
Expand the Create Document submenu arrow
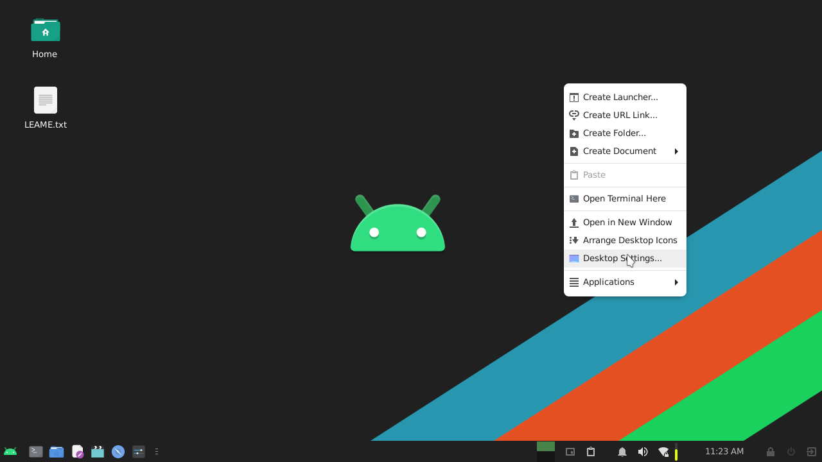[676, 151]
